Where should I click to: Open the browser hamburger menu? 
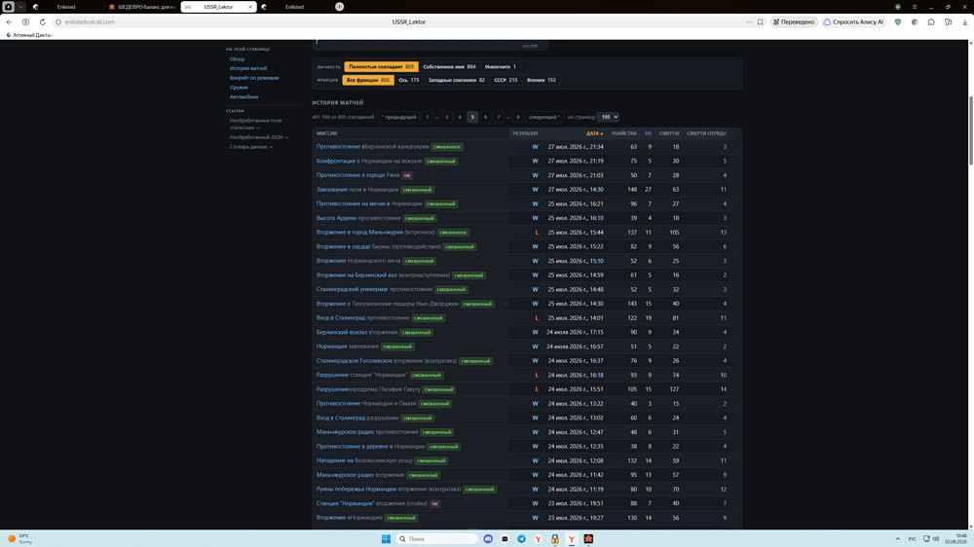click(x=915, y=7)
